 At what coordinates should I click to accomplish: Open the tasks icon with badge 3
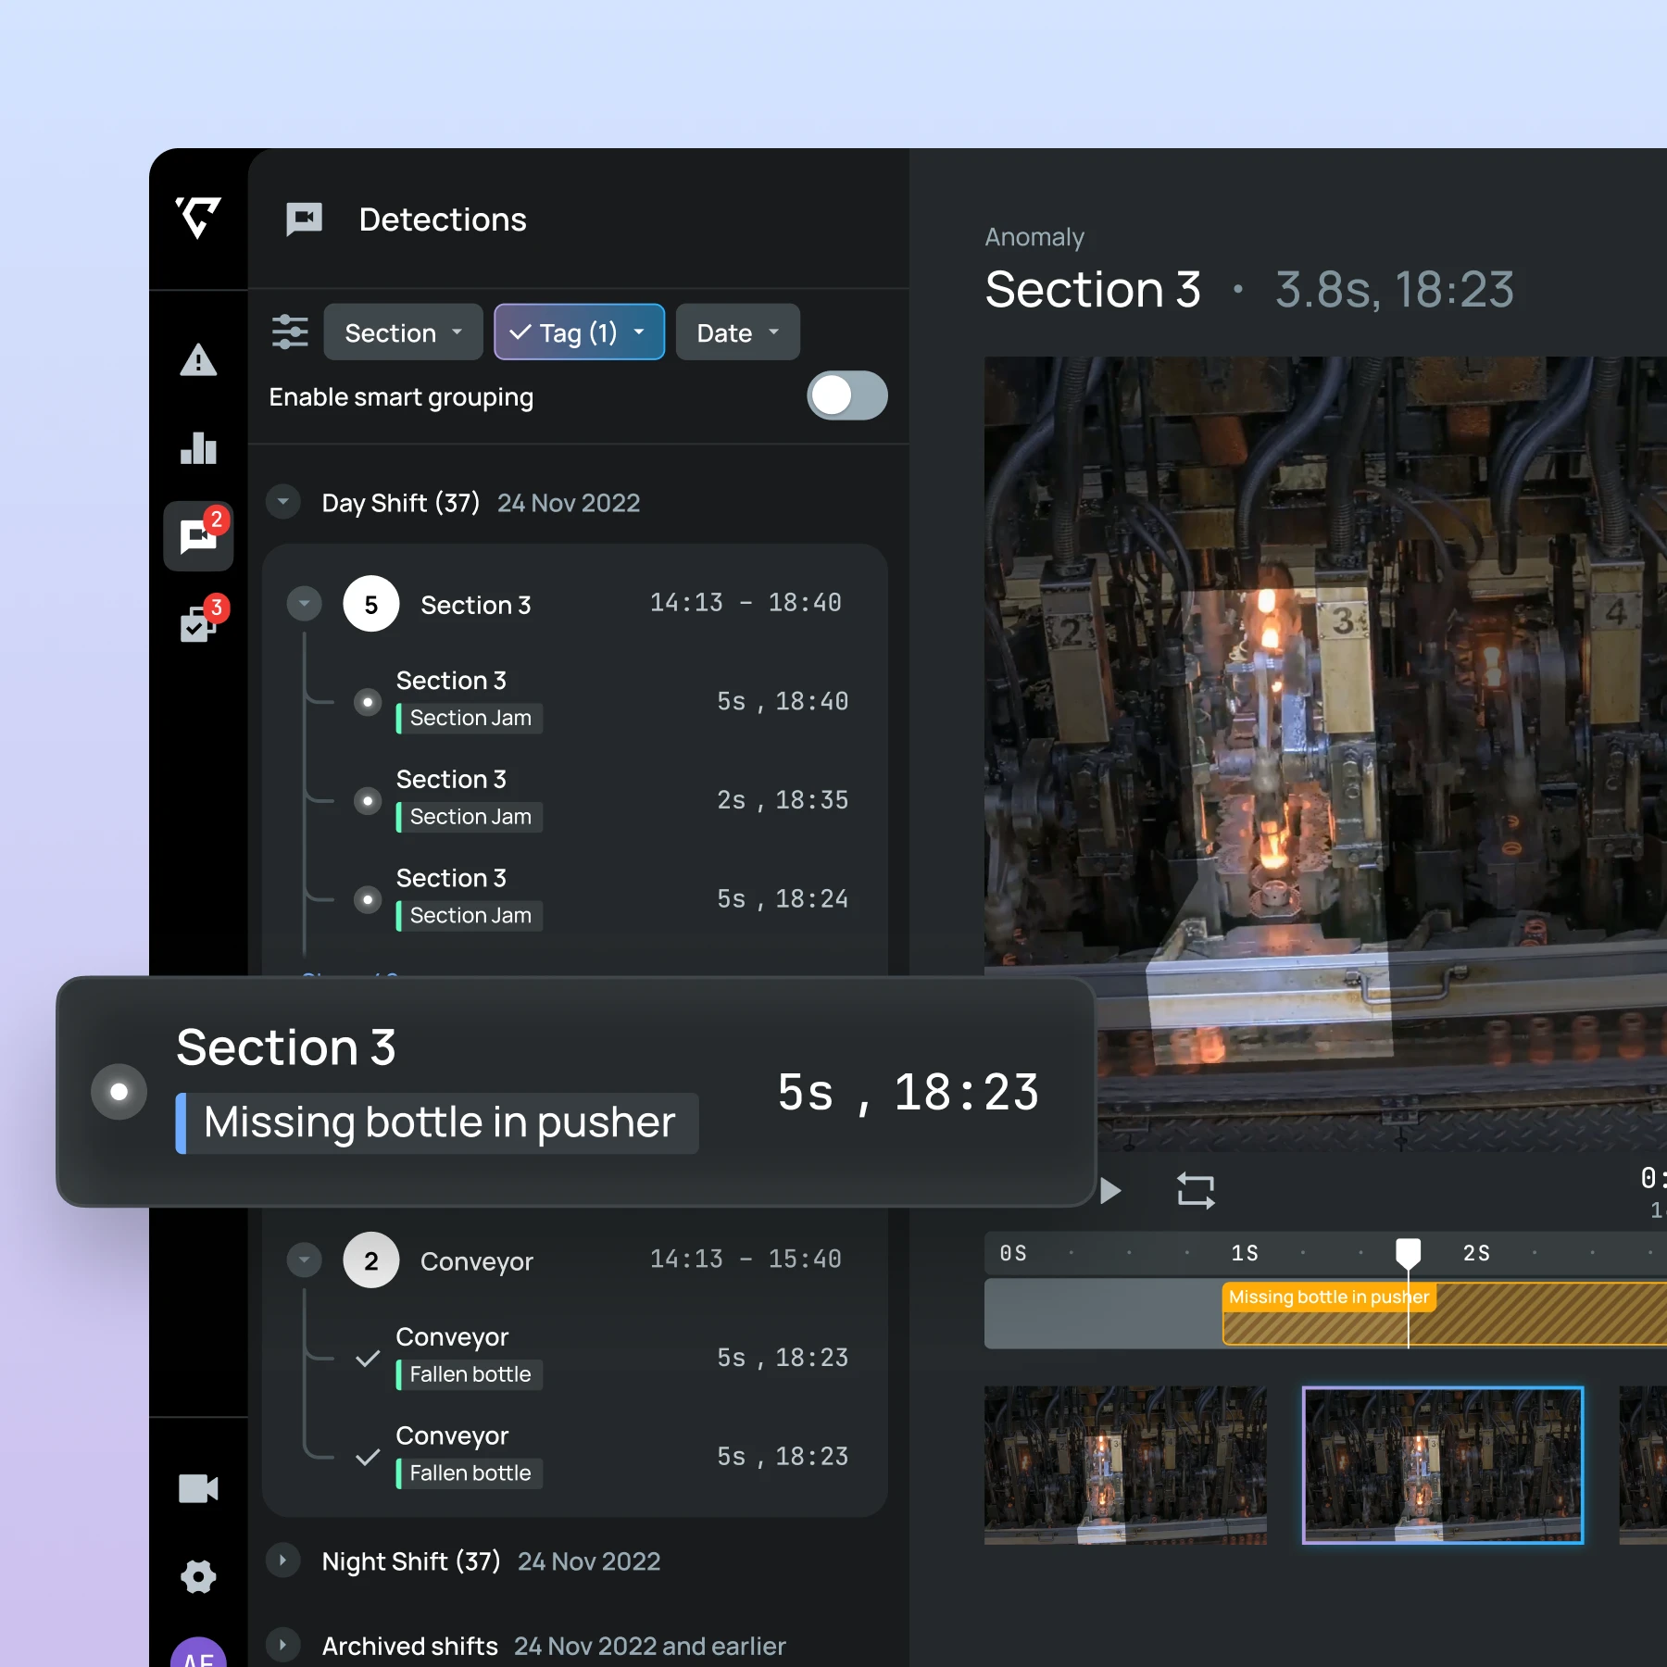(x=198, y=624)
